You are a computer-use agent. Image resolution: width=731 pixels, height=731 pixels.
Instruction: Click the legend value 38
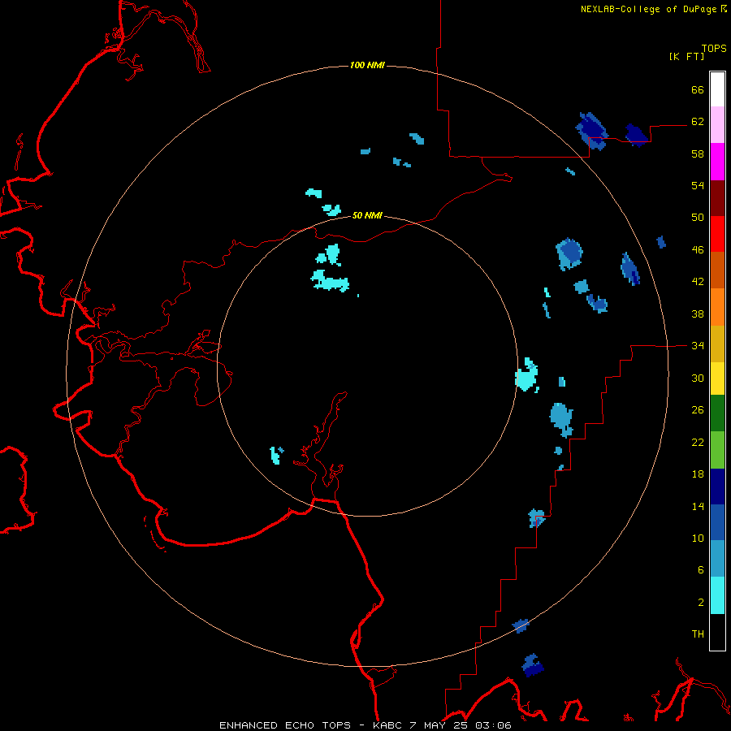click(x=698, y=314)
